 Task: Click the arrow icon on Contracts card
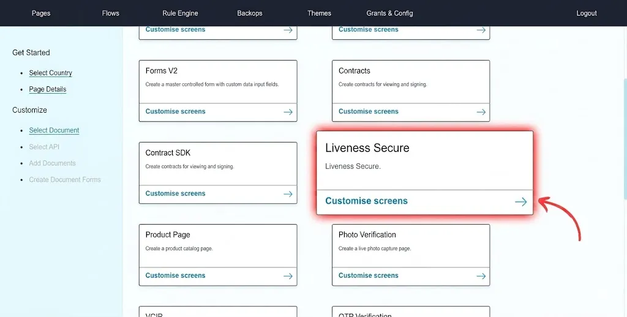481,112
